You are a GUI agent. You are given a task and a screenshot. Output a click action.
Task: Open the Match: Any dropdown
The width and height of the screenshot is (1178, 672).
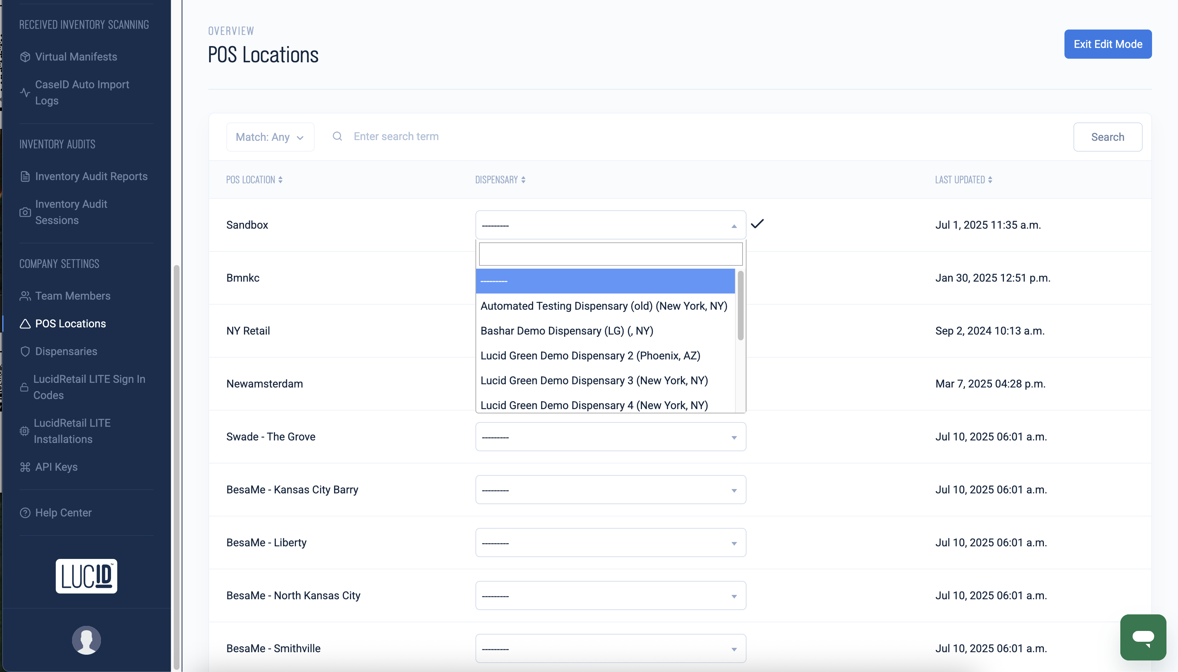coord(270,137)
